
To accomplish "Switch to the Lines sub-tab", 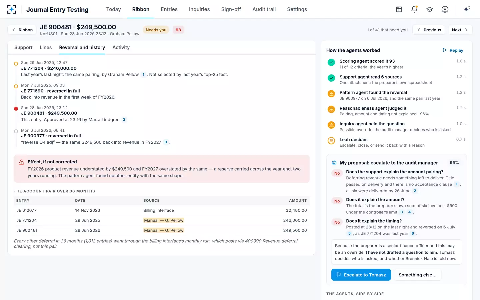I will click(x=46, y=47).
